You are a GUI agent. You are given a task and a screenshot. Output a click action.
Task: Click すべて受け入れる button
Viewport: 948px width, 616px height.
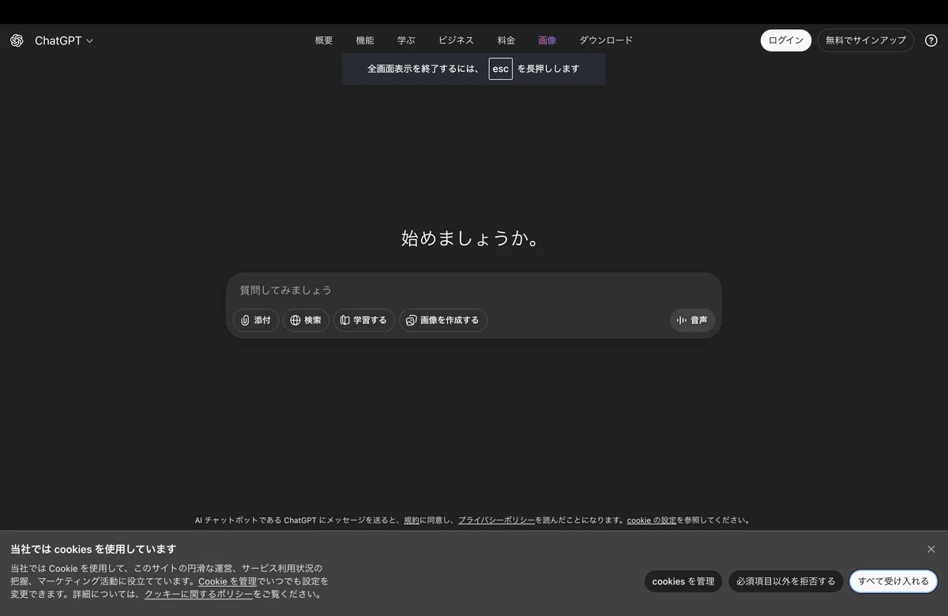[x=893, y=581]
